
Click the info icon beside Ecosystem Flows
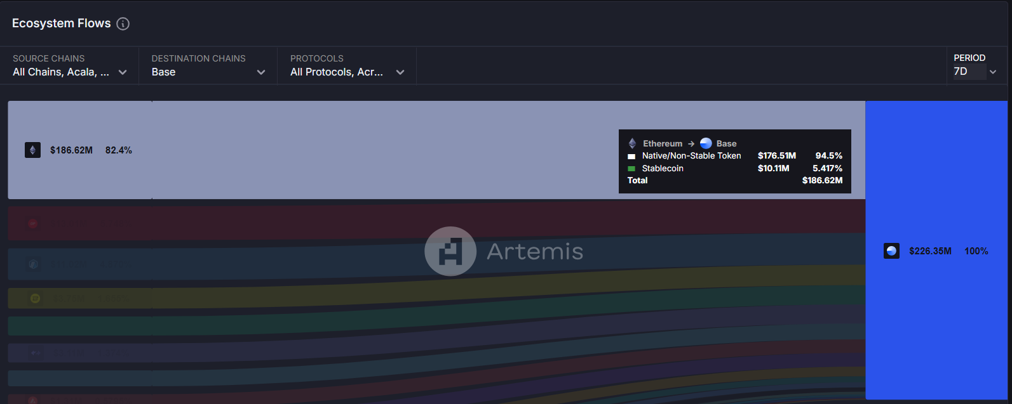(x=123, y=23)
